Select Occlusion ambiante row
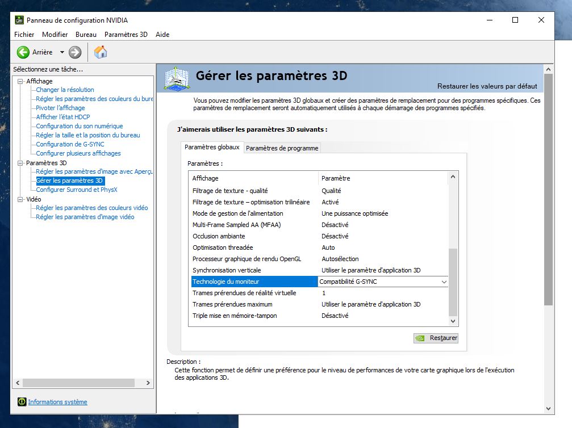The image size is (572, 428). tap(320, 236)
